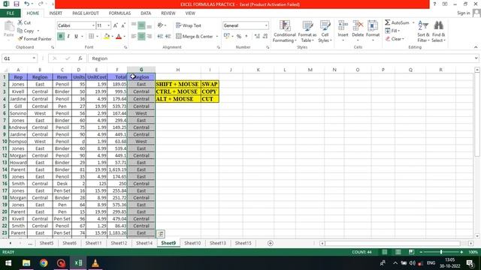Open the INSERT ribbon tab
The width and height of the screenshot is (481, 270).
56,13
